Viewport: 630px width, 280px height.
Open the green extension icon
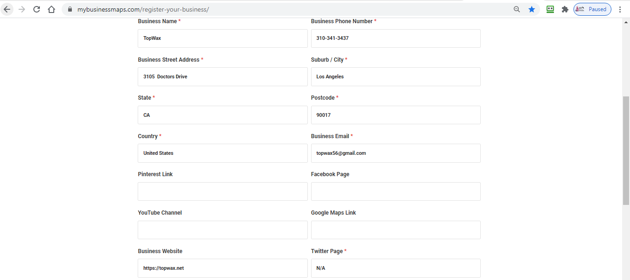[x=550, y=9]
